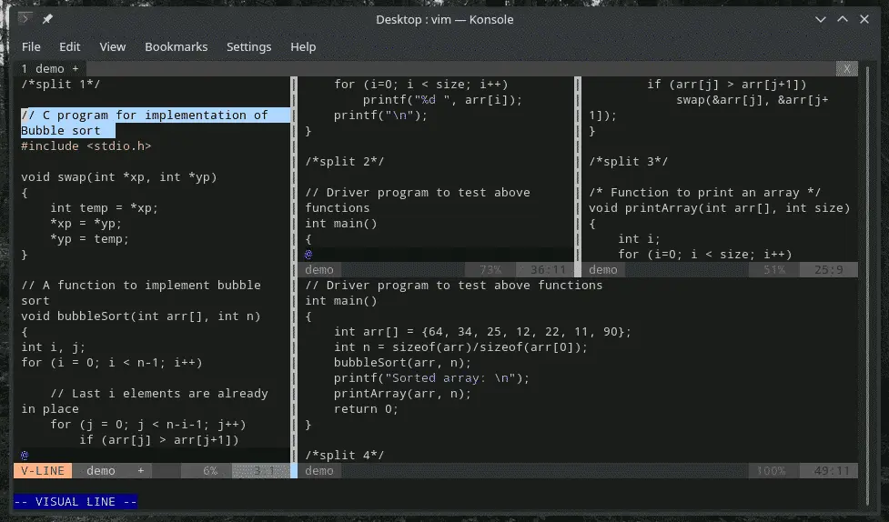
Task: Click the V-LINE mode indicator
Action: tap(43, 470)
